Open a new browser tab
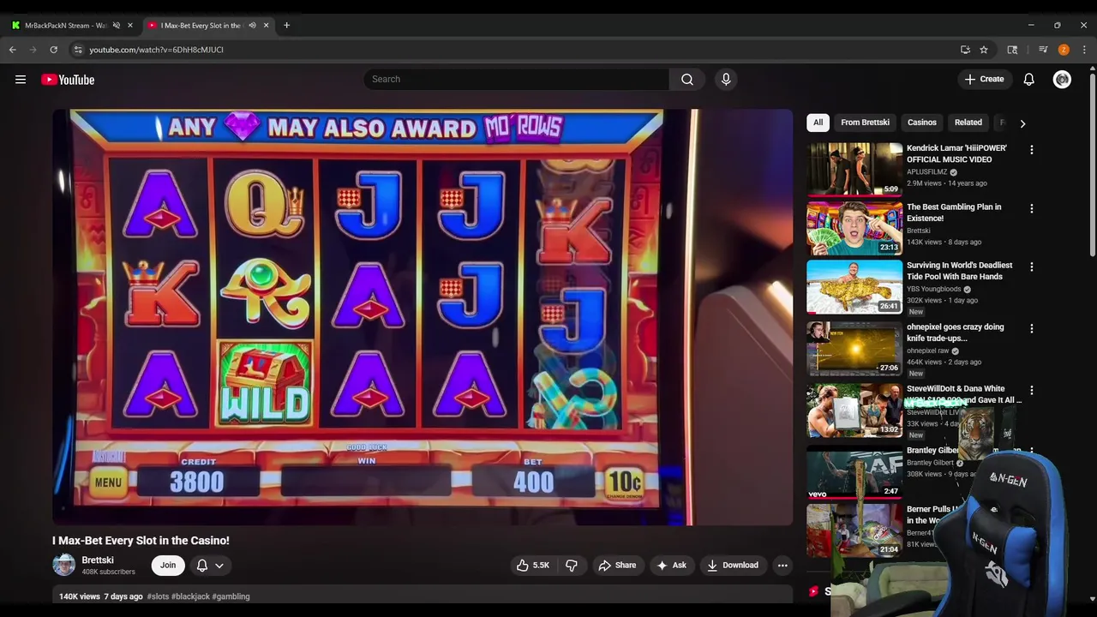The image size is (1097, 617). (x=286, y=25)
